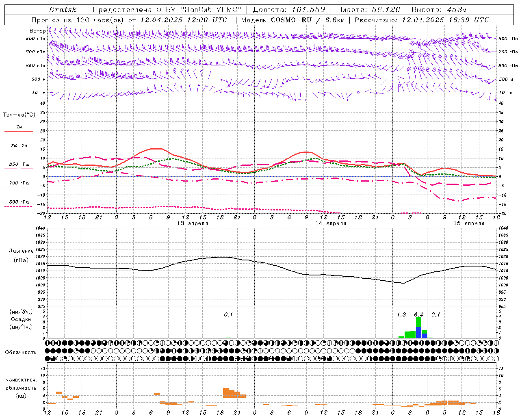Click the 13 апреля date label

click(x=193, y=223)
